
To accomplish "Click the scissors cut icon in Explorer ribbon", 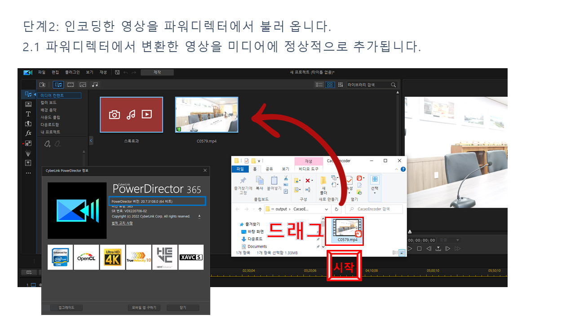I will click(286, 179).
